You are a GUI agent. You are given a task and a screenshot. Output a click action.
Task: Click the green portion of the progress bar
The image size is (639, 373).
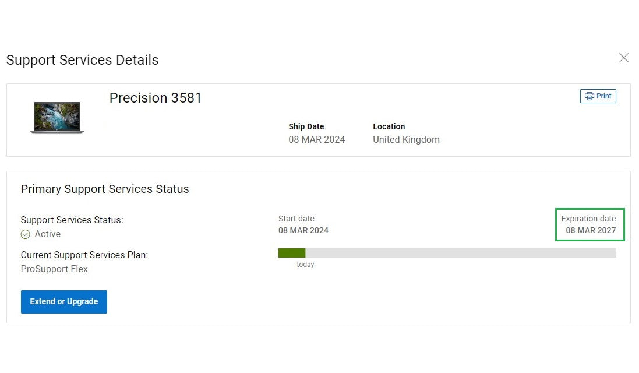coord(292,253)
